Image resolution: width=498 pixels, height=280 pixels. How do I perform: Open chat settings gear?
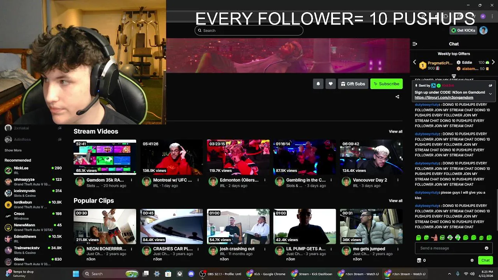pos(472,260)
